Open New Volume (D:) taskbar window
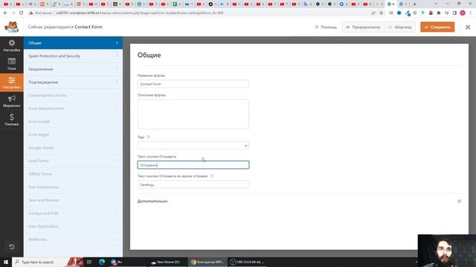 pos(167,262)
